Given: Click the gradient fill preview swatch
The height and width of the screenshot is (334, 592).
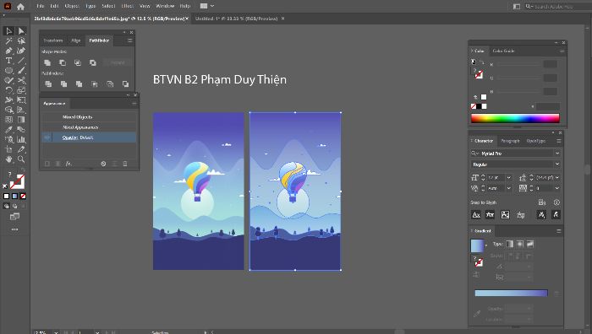Looking at the screenshot, I should [x=477, y=245].
